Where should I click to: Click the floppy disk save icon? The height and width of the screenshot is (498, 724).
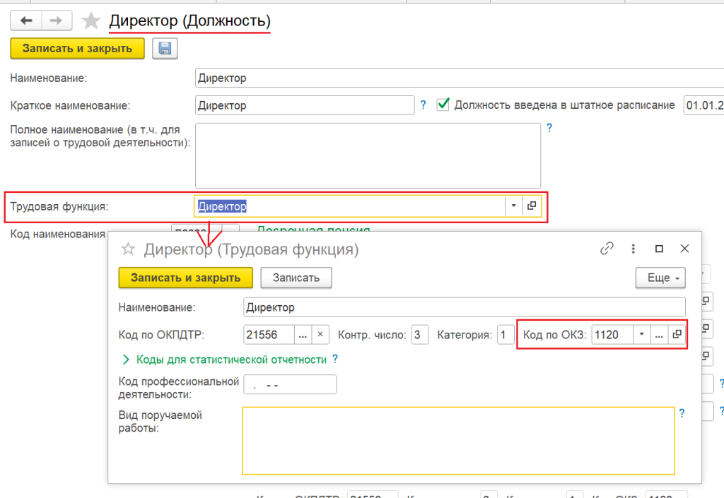click(x=165, y=49)
